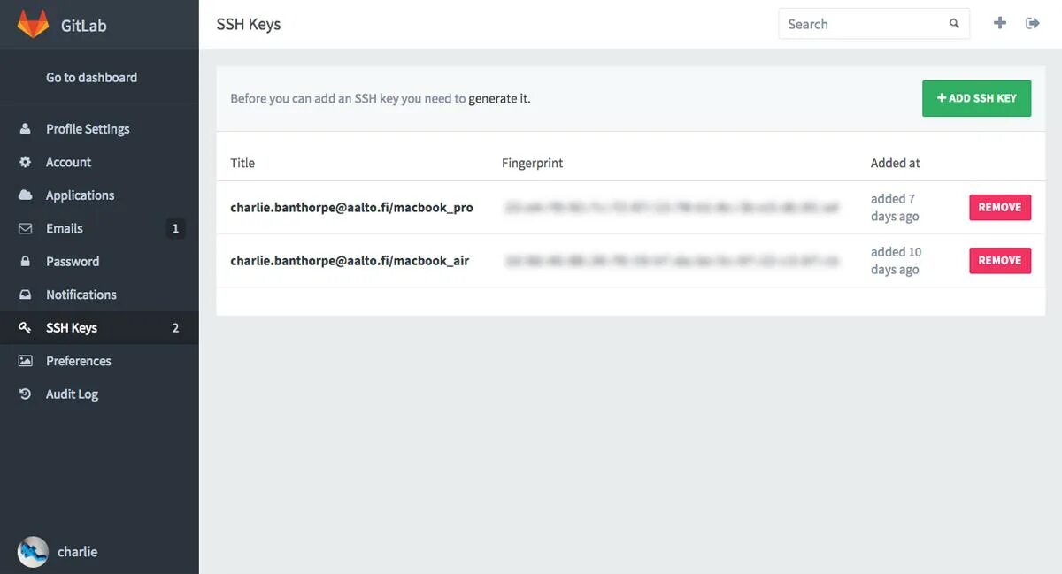Image resolution: width=1062 pixels, height=574 pixels.
Task: Remove the macbook_pro SSH key
Action: click(x=1000, y=207)
